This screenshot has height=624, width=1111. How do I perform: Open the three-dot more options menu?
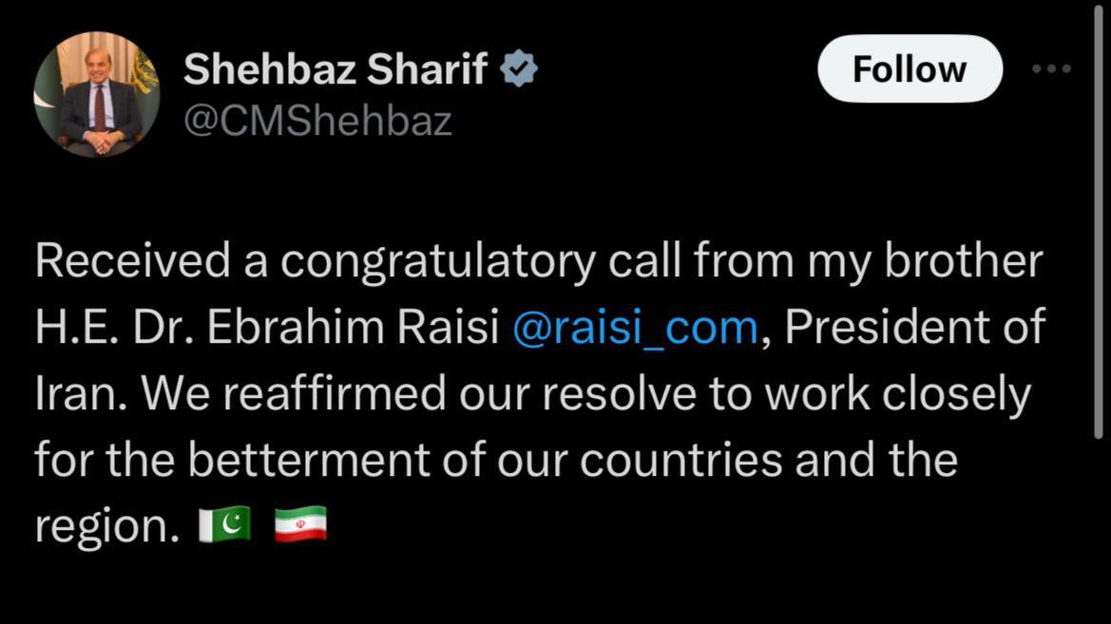1052,68
